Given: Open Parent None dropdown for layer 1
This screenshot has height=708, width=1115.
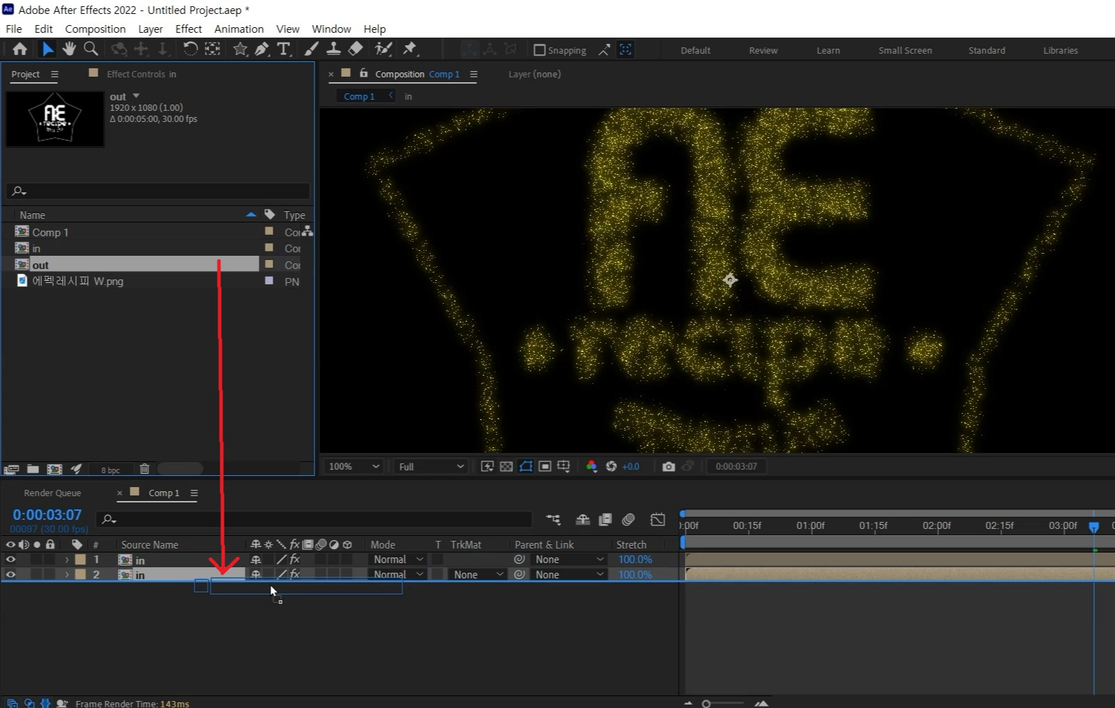Looking at the screenshot, I should click(x=568, y=560).
